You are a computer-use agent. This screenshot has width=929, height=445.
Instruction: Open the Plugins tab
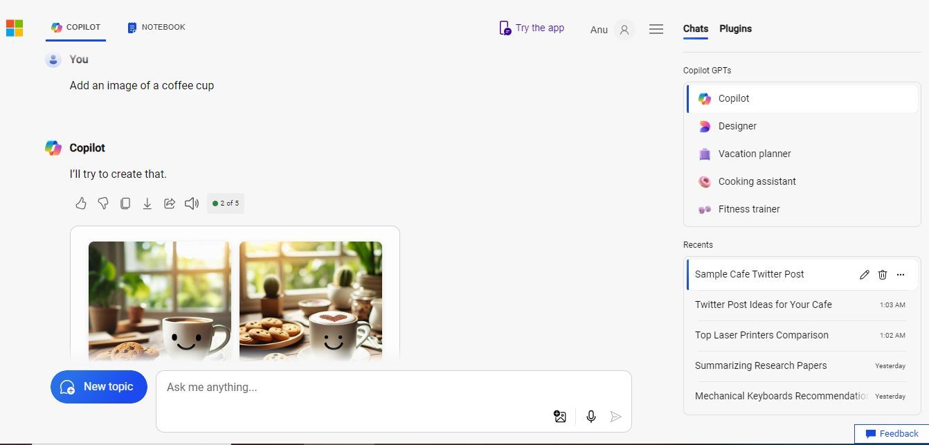coord(735,29)
